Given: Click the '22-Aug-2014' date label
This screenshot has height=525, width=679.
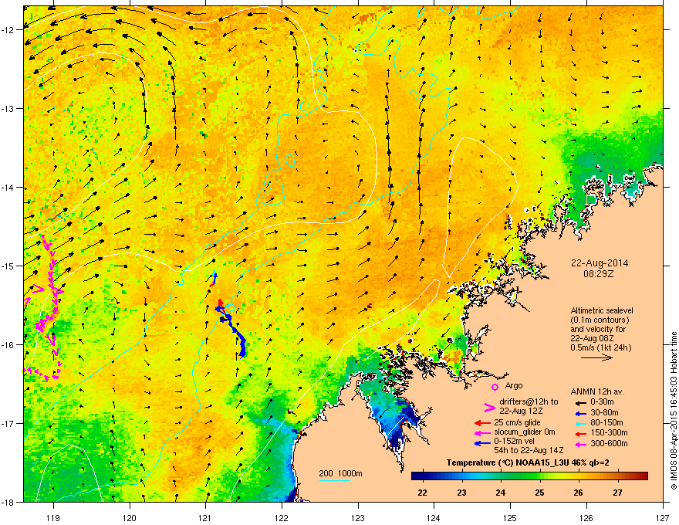Looking at the screenshot, I should coord(600,263).
